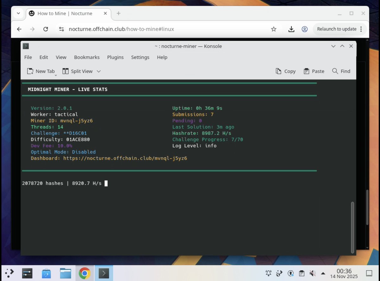Click muted volume tray icon
Image resolution: width=380 pixels, height=281 pixels.
point(313,273)
